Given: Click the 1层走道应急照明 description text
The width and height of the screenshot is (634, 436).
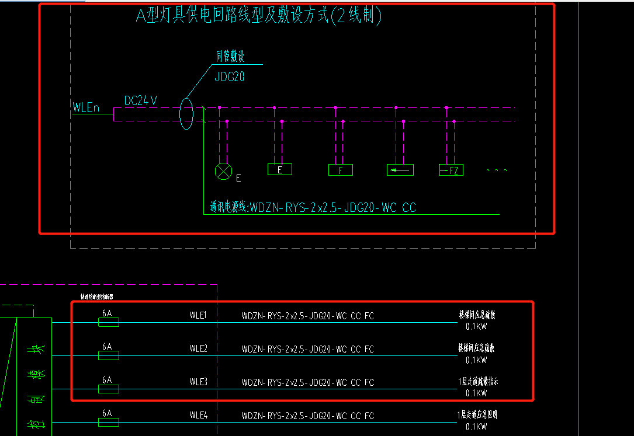Looking at the screenshot, I should click(477, 414).
